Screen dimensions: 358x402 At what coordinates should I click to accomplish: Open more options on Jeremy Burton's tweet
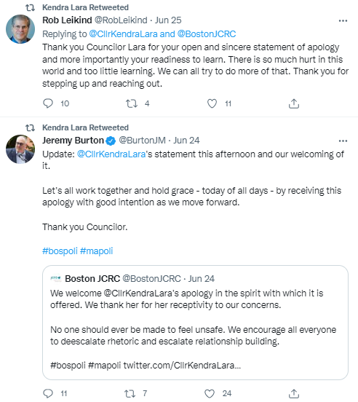pos(343,141)
